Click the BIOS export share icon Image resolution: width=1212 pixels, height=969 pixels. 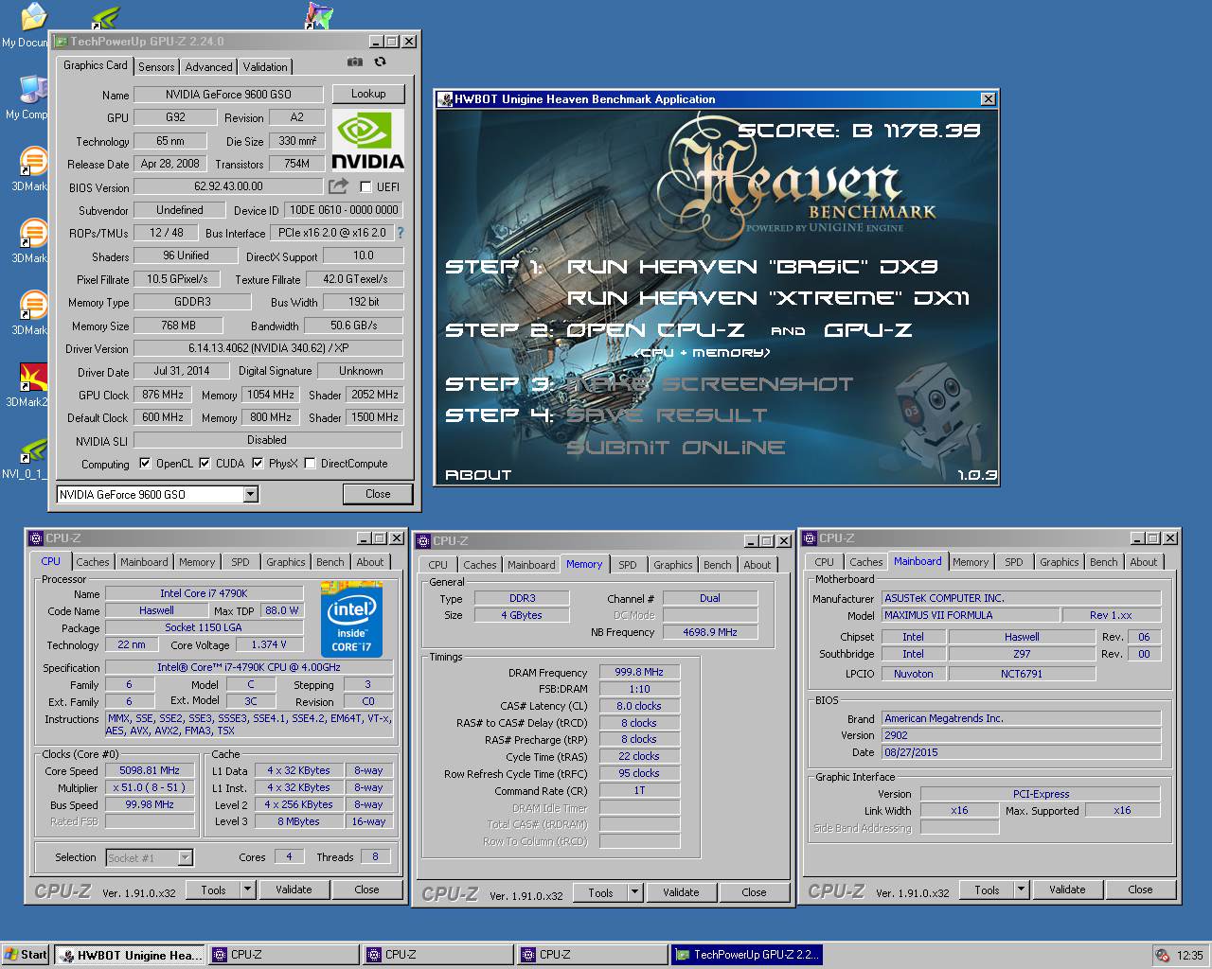coord(338,186)
